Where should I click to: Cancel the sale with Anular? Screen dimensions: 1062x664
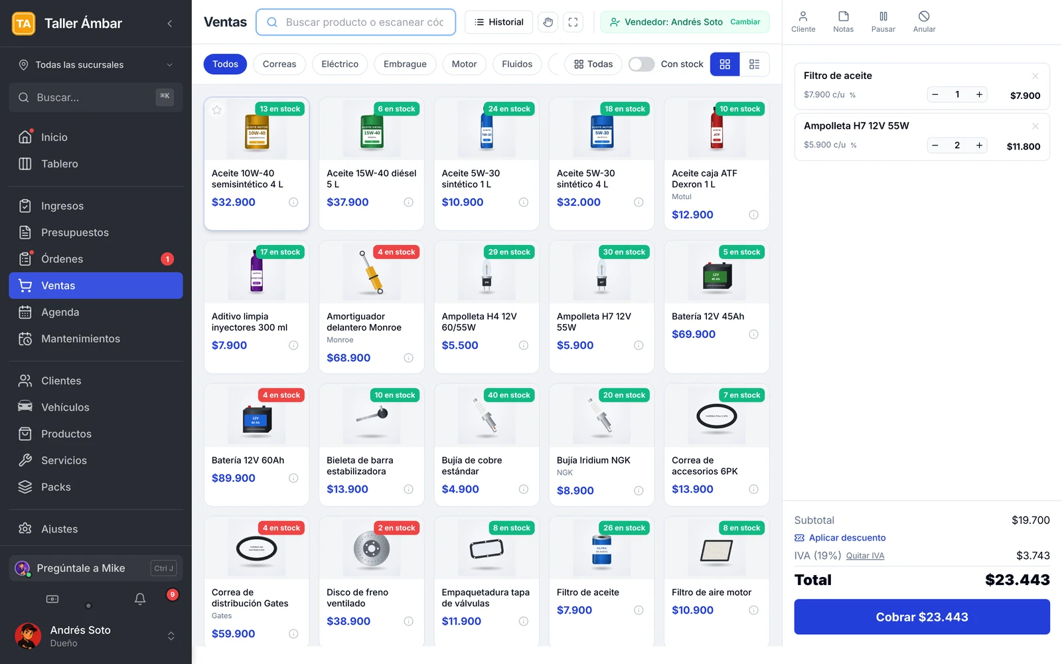point(924,21)
